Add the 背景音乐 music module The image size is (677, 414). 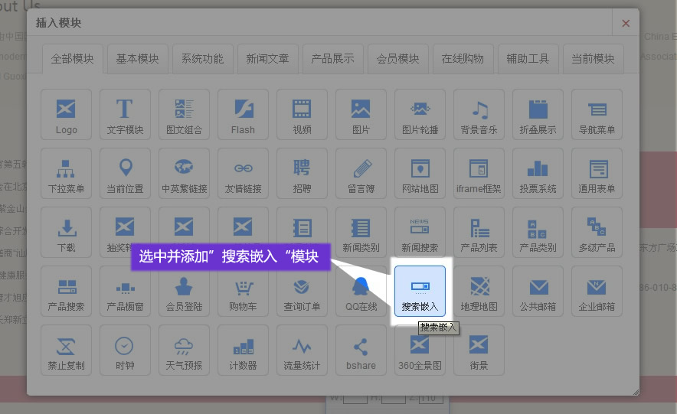[x=479, y=114]
